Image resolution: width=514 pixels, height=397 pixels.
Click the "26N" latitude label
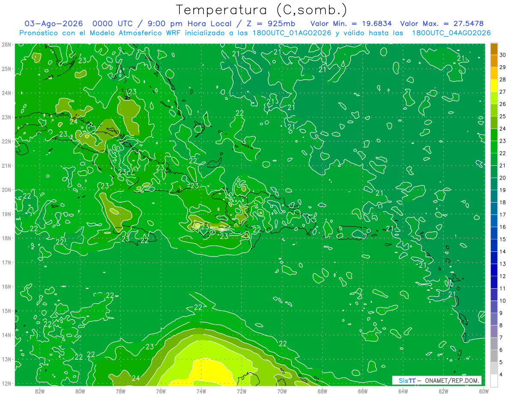click(6, 45)
